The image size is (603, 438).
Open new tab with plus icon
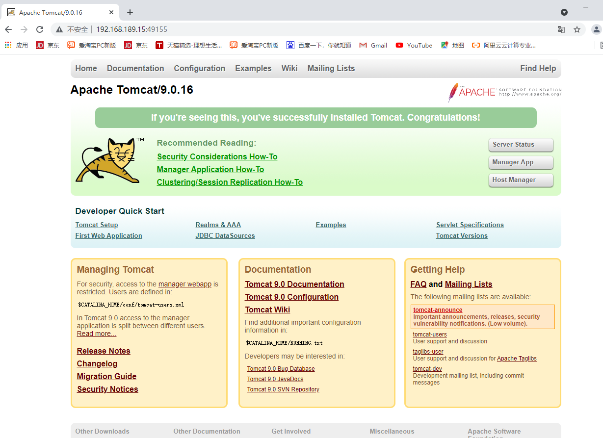pyautogui.click(x=130, y=12)
